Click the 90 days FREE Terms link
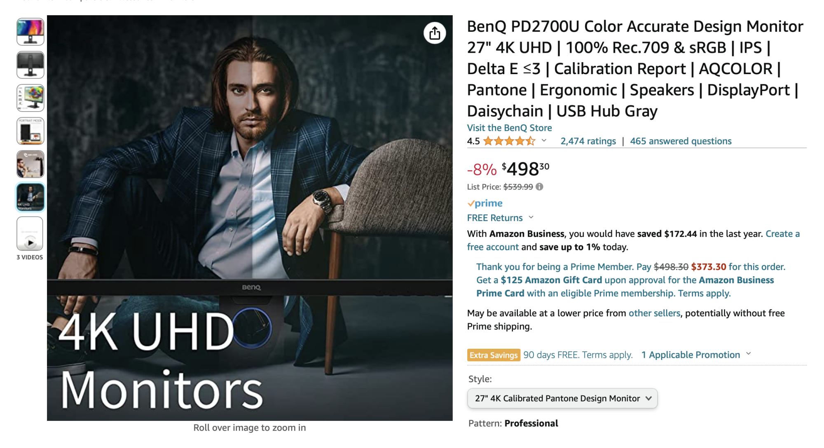 [x=578, y=355]
